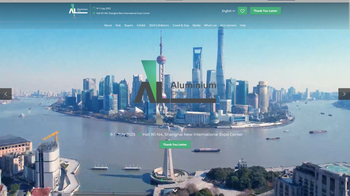Click the location pin icon in header

[94, 13]
